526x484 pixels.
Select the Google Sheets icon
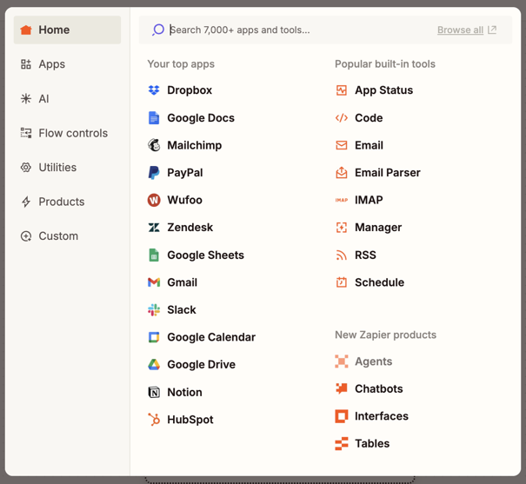coord(154,255)
